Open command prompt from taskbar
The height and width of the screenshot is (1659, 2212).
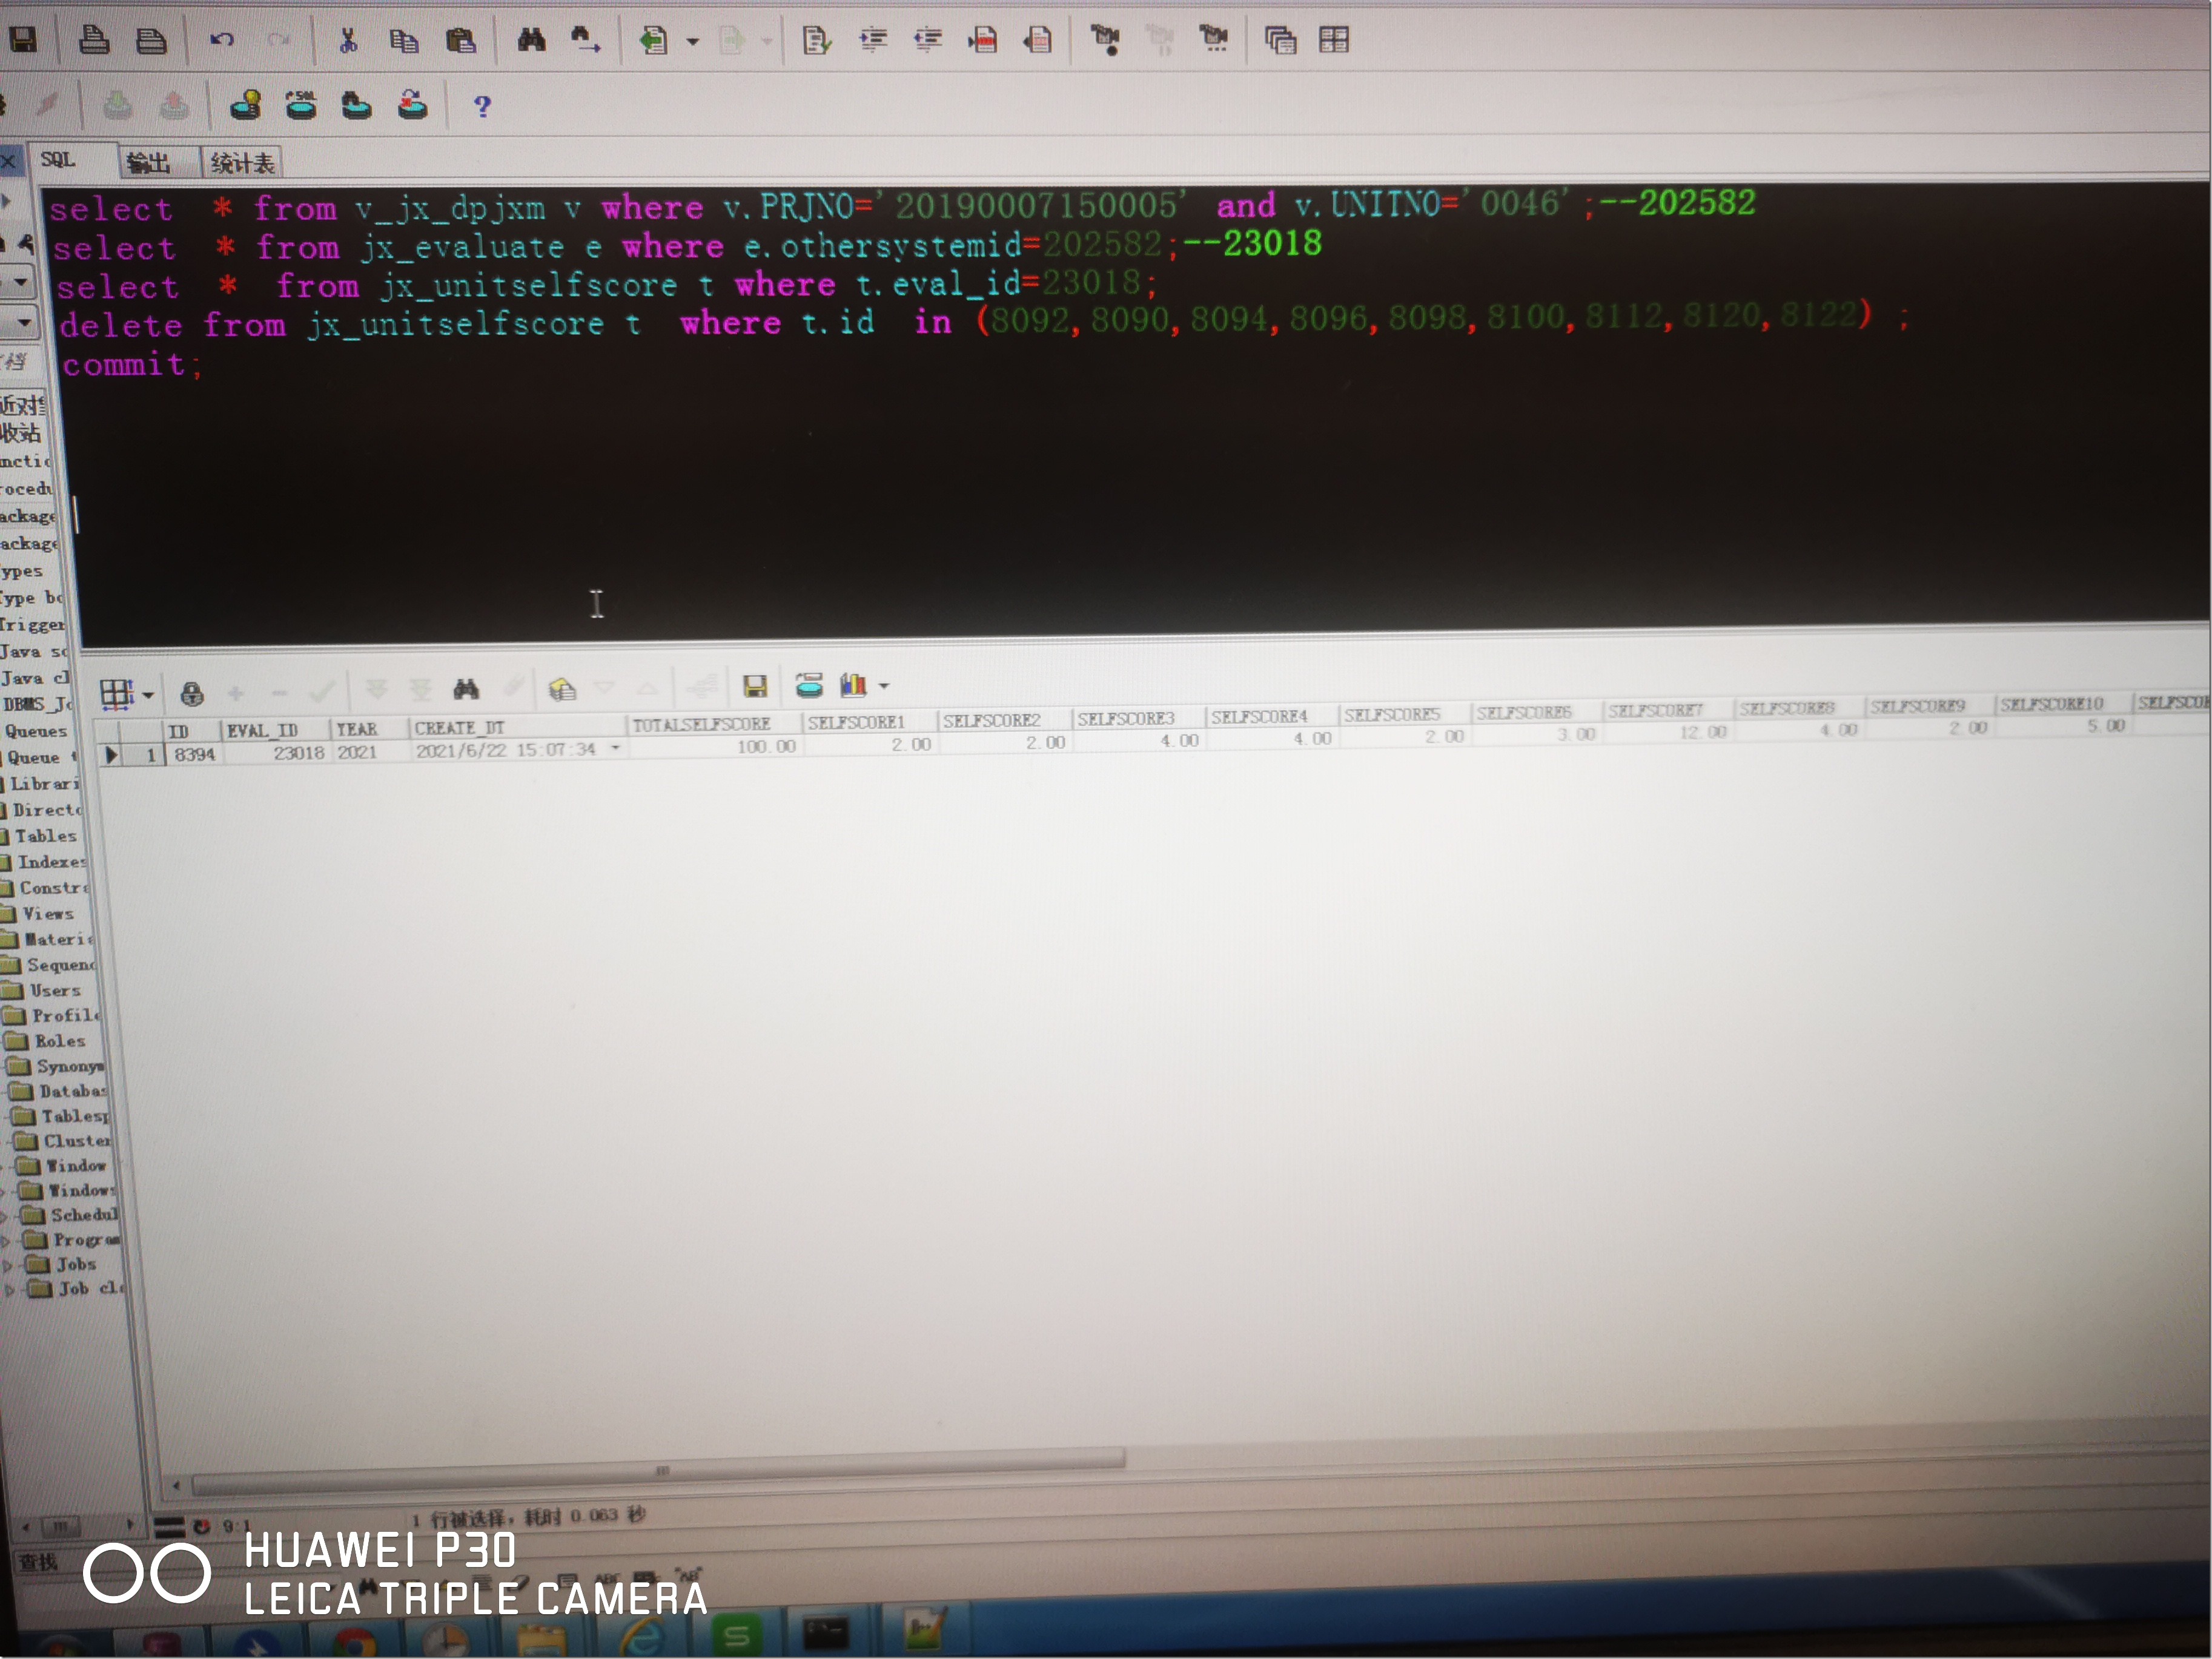pos(827,1633)
